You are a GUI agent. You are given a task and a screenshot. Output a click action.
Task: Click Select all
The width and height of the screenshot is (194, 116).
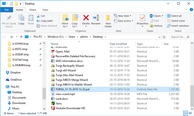click(x=174, y=16)
